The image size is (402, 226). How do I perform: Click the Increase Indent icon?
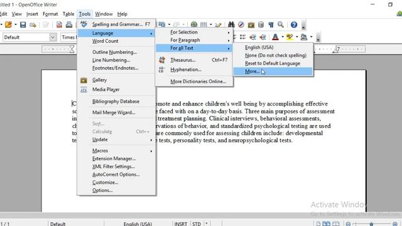click(263, 37)
